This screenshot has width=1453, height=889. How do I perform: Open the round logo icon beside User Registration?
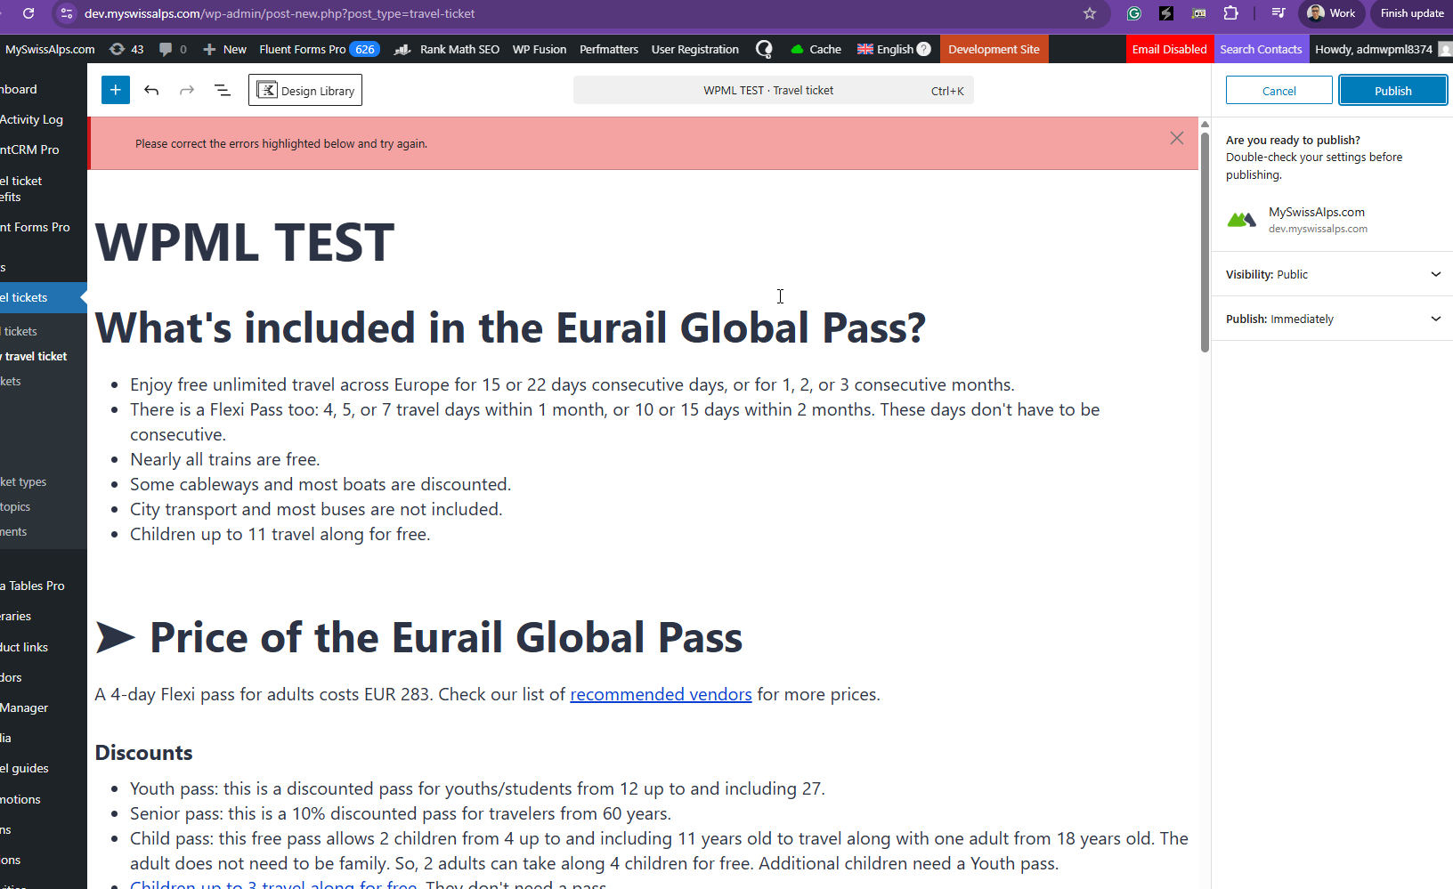(x=764, y=49)
